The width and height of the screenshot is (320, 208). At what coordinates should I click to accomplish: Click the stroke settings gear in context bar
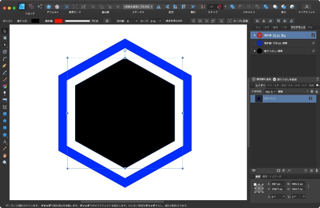(107, 21)
